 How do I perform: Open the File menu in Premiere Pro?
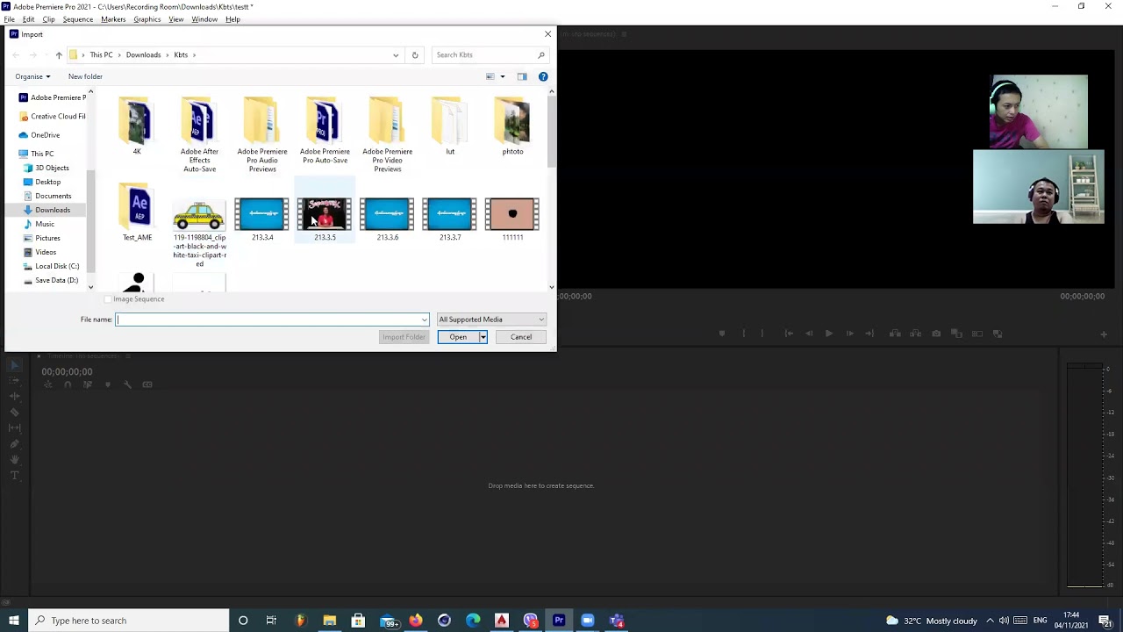tap(9, 19)
